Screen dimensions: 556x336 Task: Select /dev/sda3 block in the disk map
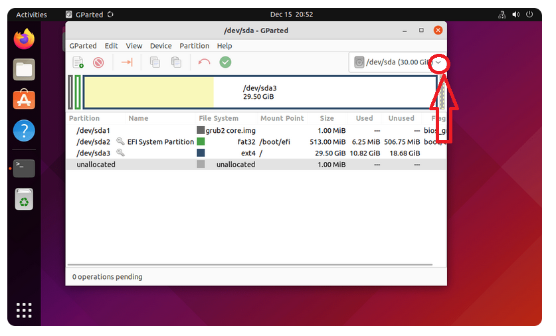tap(260, 92)
